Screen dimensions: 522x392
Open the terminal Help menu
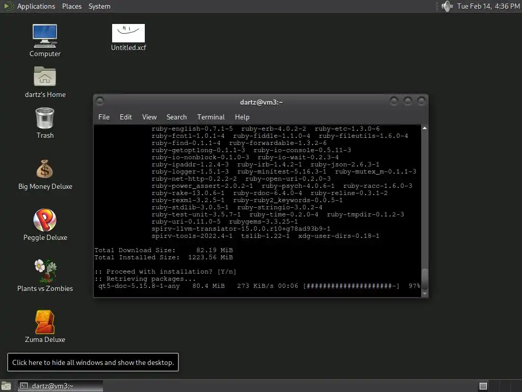pyautogui.click(x=242, y=117)
